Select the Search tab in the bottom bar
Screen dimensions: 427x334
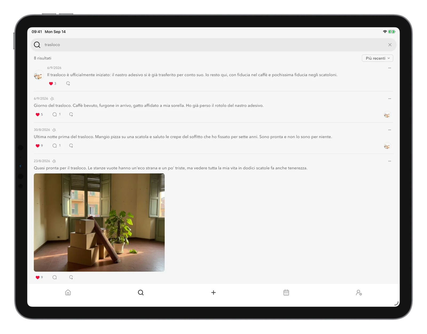coord(141,292)
